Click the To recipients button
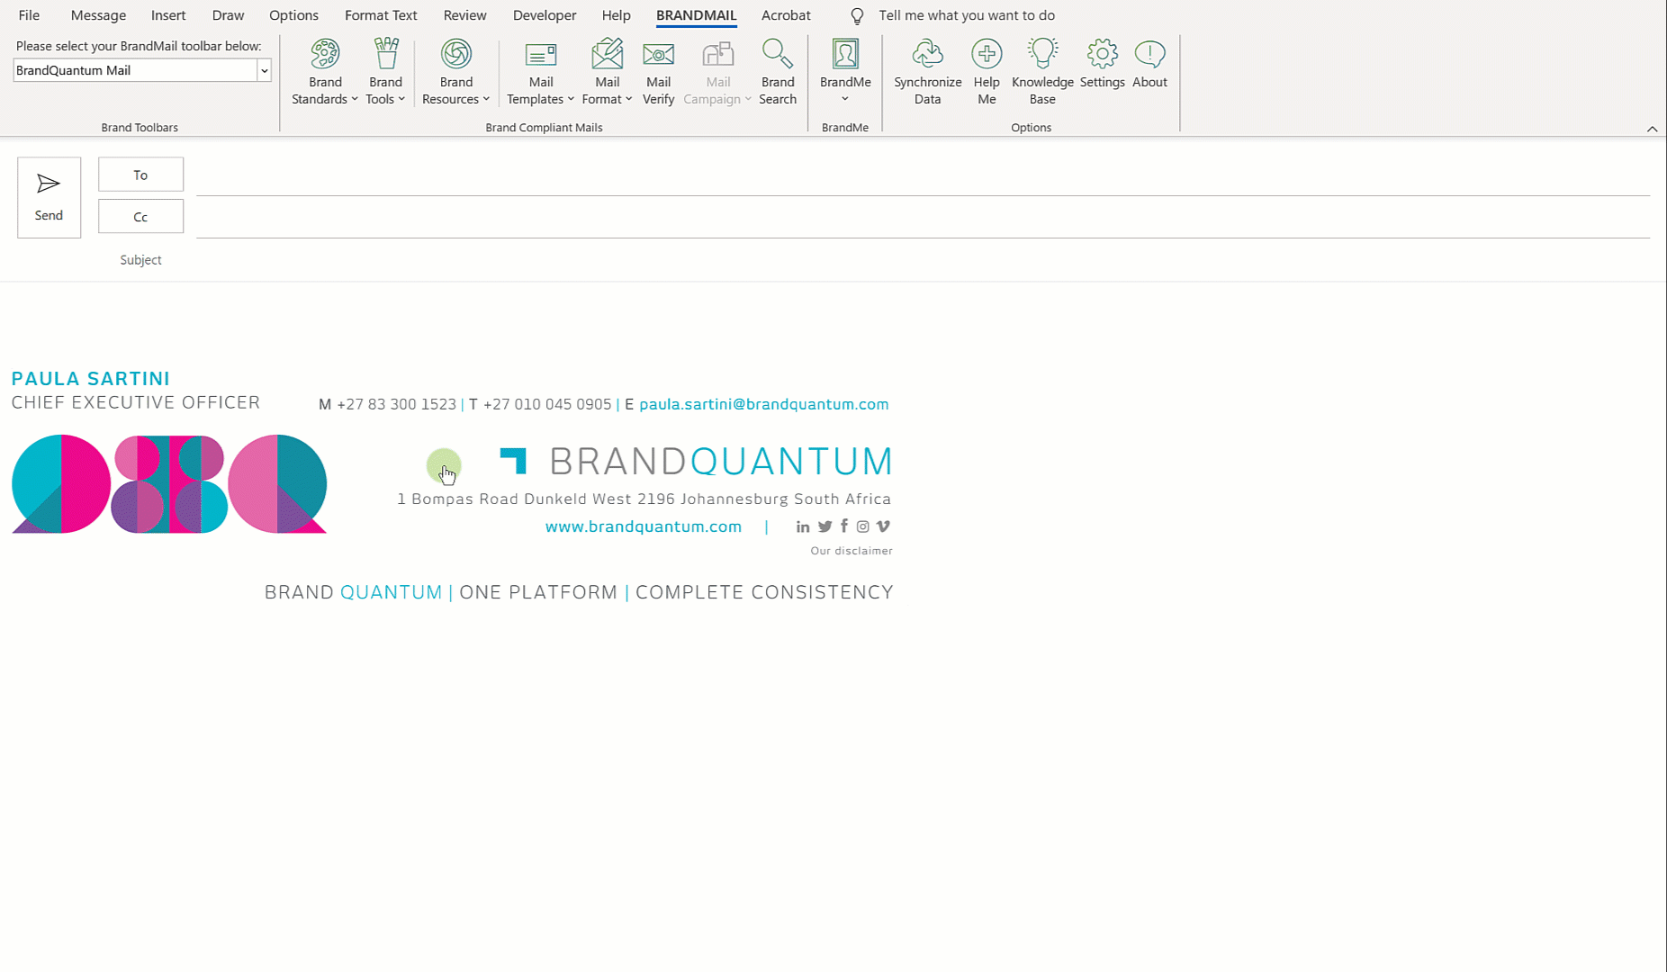The image size is (1667, 972). pos(140,175)
